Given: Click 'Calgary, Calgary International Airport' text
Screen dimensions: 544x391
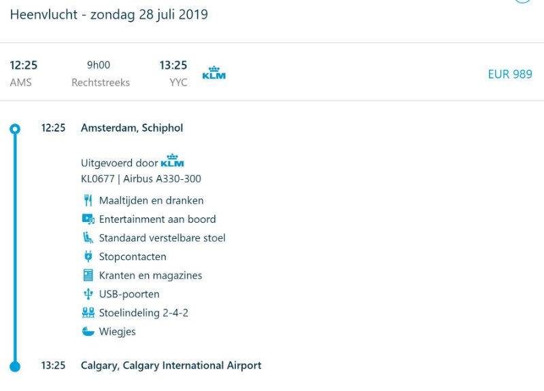Looking at the screenshot, I should click(171, 365).
